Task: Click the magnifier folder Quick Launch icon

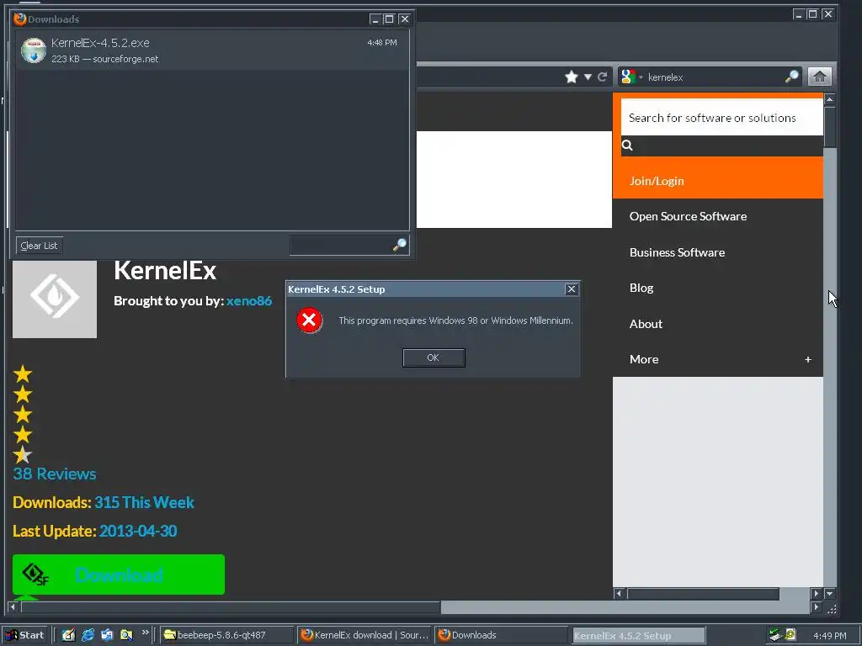Action: (x=126, y=635)
